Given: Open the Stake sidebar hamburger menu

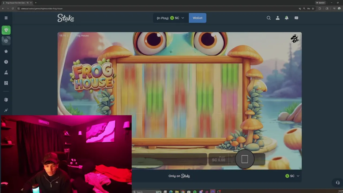Looking at the screenshot, I should click(6, 18).
